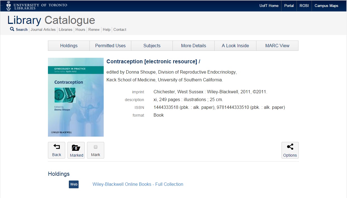Open Campus Maps link
The width and height of the screenshot is (347, 198).
click(x=326, y=6)
